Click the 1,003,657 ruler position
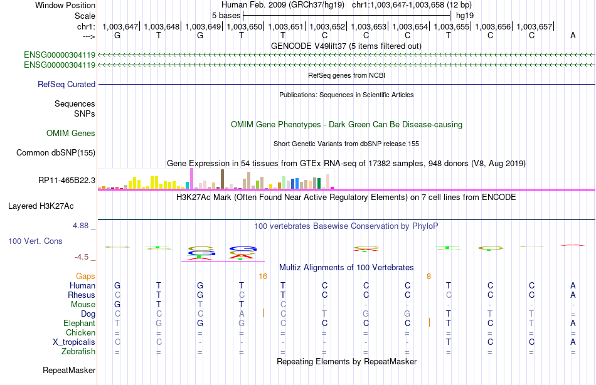 (x=534, y=26)
